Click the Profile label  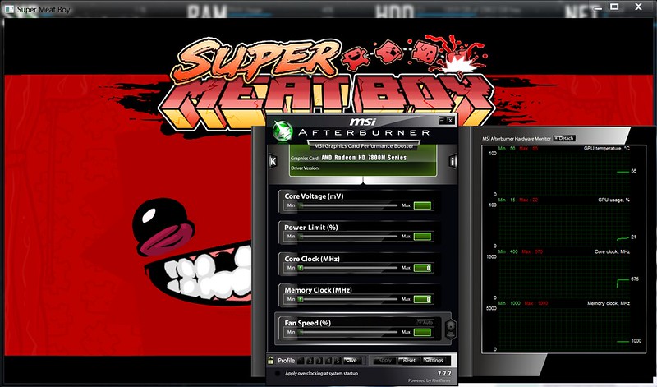pyautogui.click(x=286, y=361)
